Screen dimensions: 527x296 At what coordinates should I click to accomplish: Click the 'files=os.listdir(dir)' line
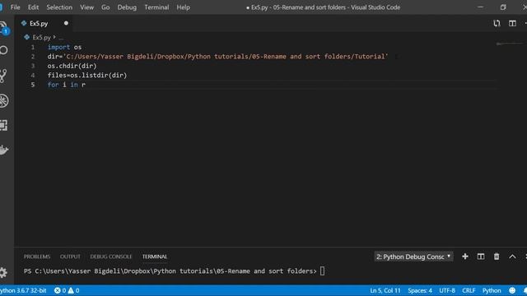tap(87, 75)
